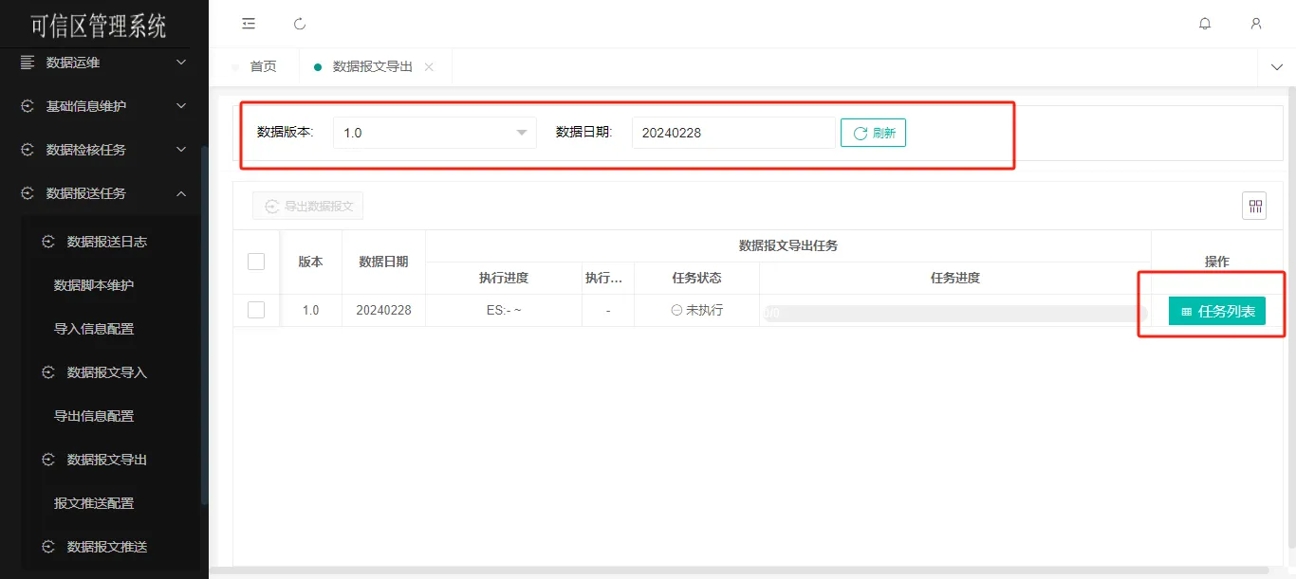Open 数据报文推送 in sidebar
1296x579 pixels.
pos(106,547)
